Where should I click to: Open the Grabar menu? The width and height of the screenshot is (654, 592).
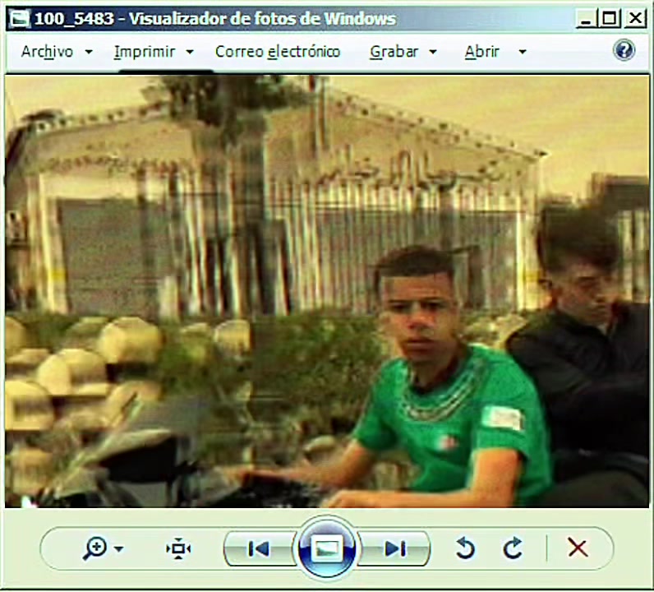click(394, 52)
